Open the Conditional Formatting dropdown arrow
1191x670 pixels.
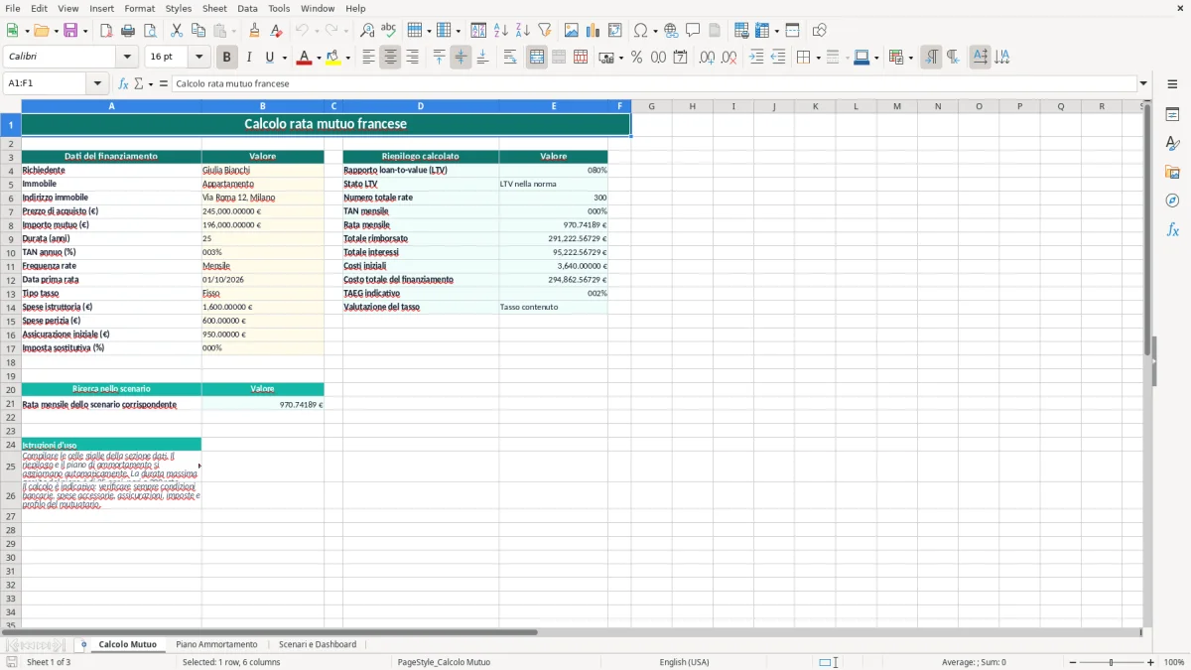coord(910,59)
